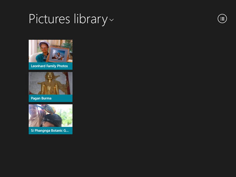Click the black cap in bottom thumbnail
The height and width of the screenshot is (177, 236).
click(x=52, y=120)
